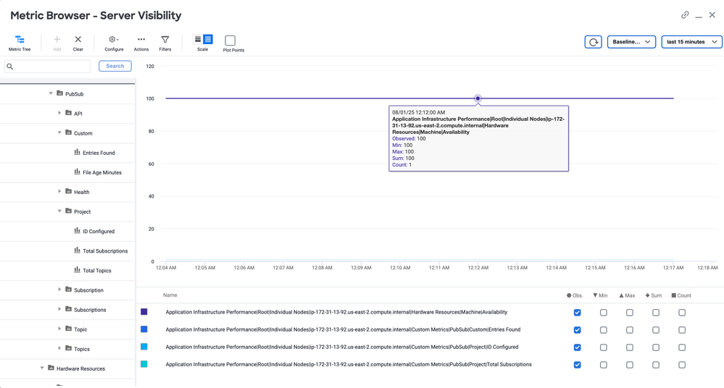Select the Machine Availability metric row text
Image resolution: width=724 pixels, height=388 pixels.
click(336, 312)
